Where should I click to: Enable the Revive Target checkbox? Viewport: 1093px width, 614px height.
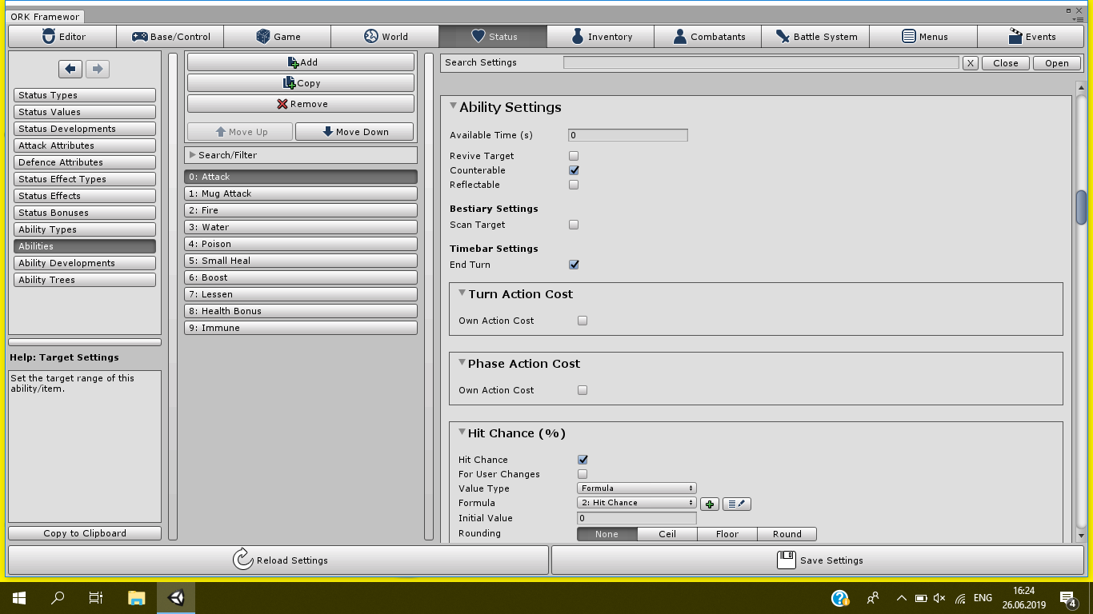click(x=573, y=156)
